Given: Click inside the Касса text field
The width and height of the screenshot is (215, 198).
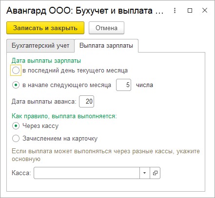Looking at the screenshot, I should click(87, 173).
